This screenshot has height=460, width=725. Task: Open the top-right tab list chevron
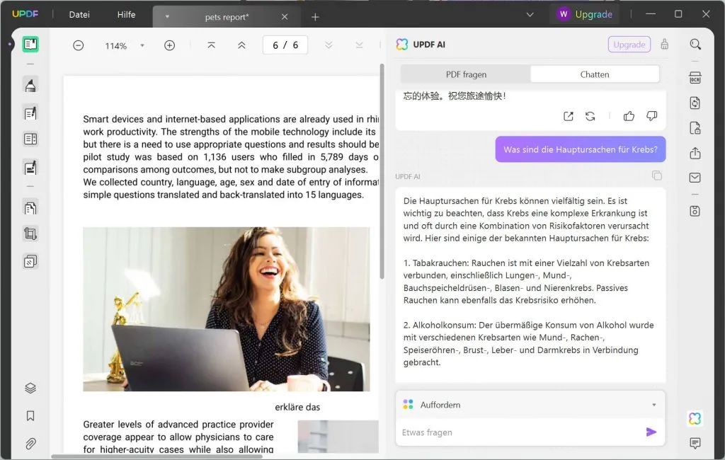click(530, 14)
